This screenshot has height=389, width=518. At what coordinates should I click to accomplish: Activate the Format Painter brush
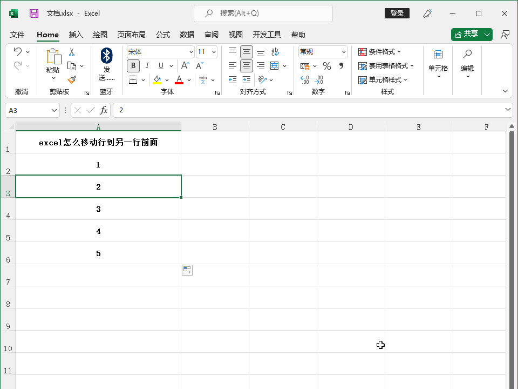click(x=72, y=80)
